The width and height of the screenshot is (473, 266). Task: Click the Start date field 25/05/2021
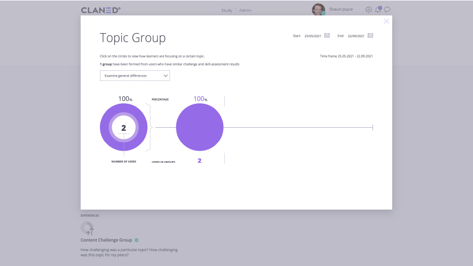[312, 36]
